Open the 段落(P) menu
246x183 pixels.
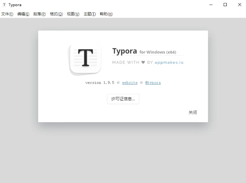(x=40, y=14)
